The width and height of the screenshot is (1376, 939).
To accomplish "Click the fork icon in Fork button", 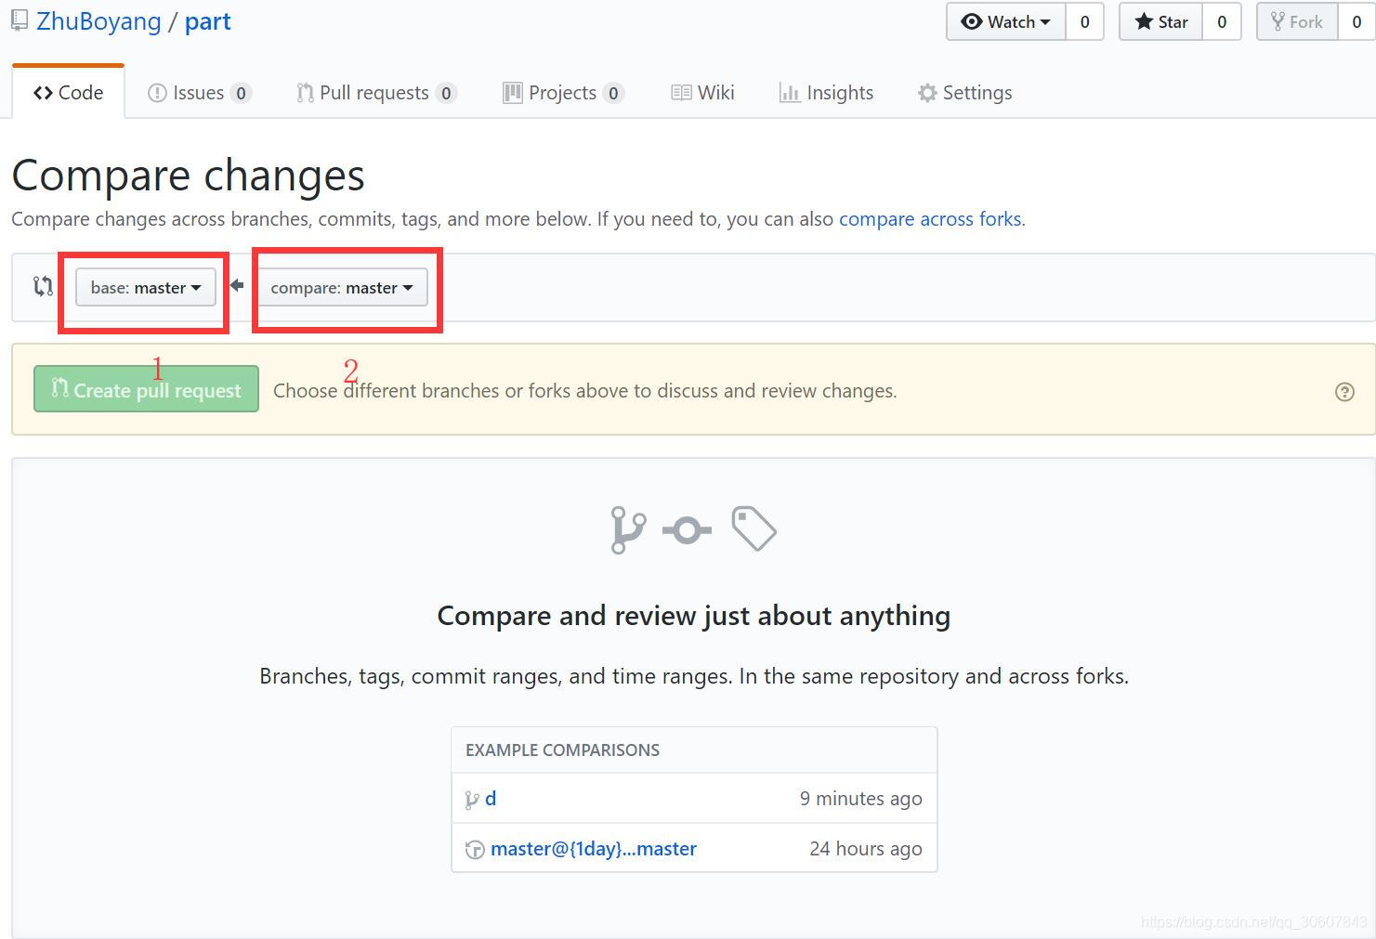I will (x=1278, y=21).
